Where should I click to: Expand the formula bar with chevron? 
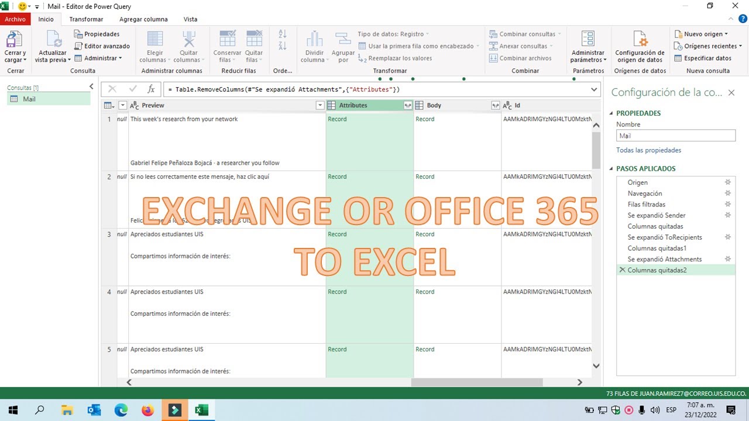tap(595, 89)
